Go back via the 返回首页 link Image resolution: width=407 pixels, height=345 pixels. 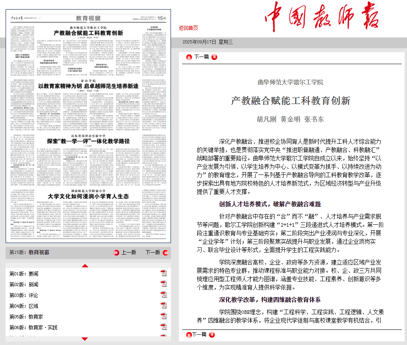tap(188, 27)
